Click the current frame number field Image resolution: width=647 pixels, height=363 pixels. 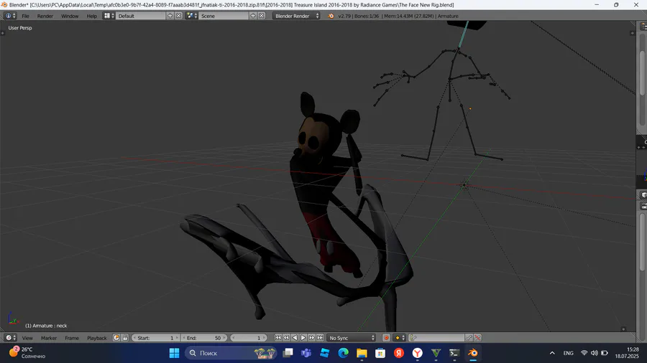(247, 337)
